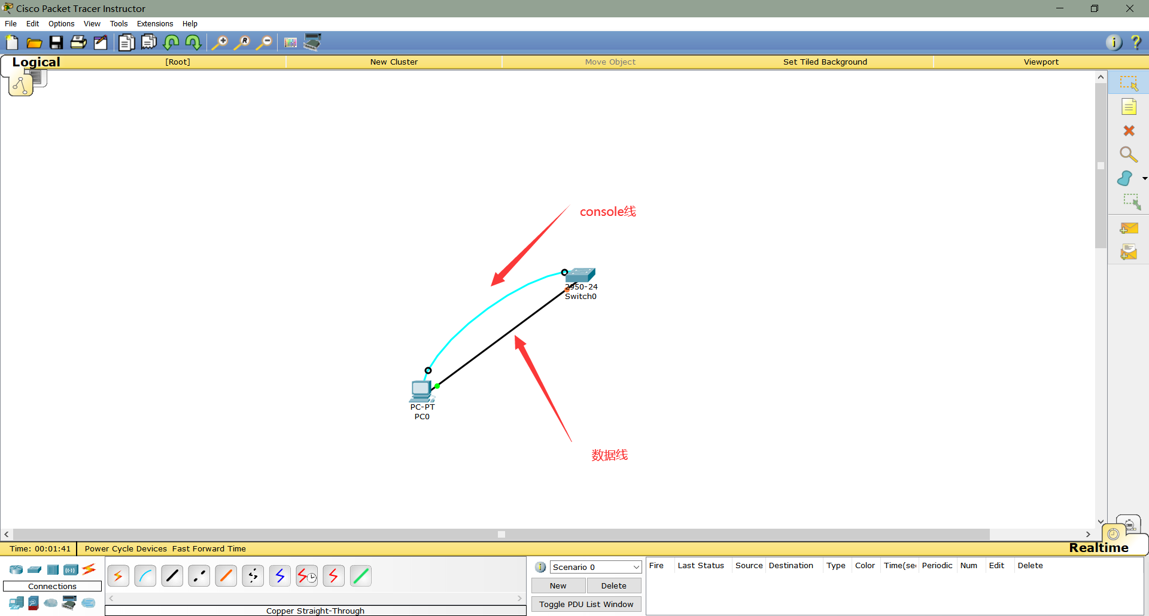Copy selection with the Copy icon

pos(126,42)
